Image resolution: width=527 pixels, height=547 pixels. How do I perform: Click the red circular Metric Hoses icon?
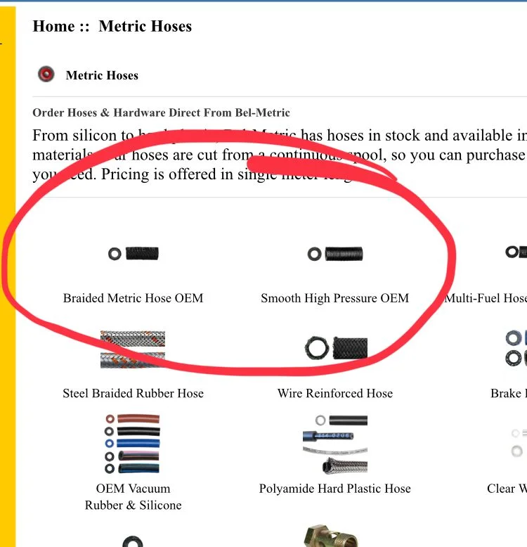[x=46, y=75]
